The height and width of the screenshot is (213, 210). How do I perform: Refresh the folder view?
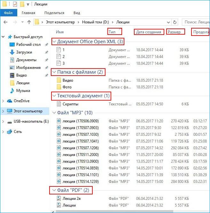(175, 22)
